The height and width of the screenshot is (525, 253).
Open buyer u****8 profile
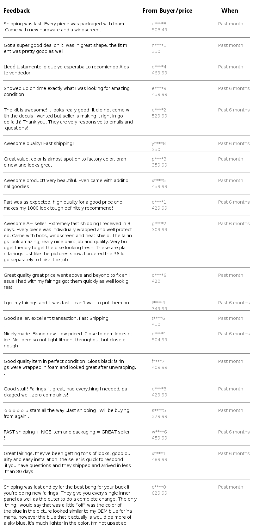(159, 24)
